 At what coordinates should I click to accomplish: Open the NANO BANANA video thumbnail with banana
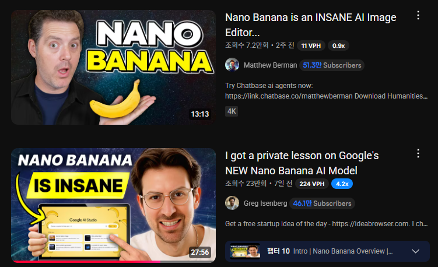(x=113, y=67)
